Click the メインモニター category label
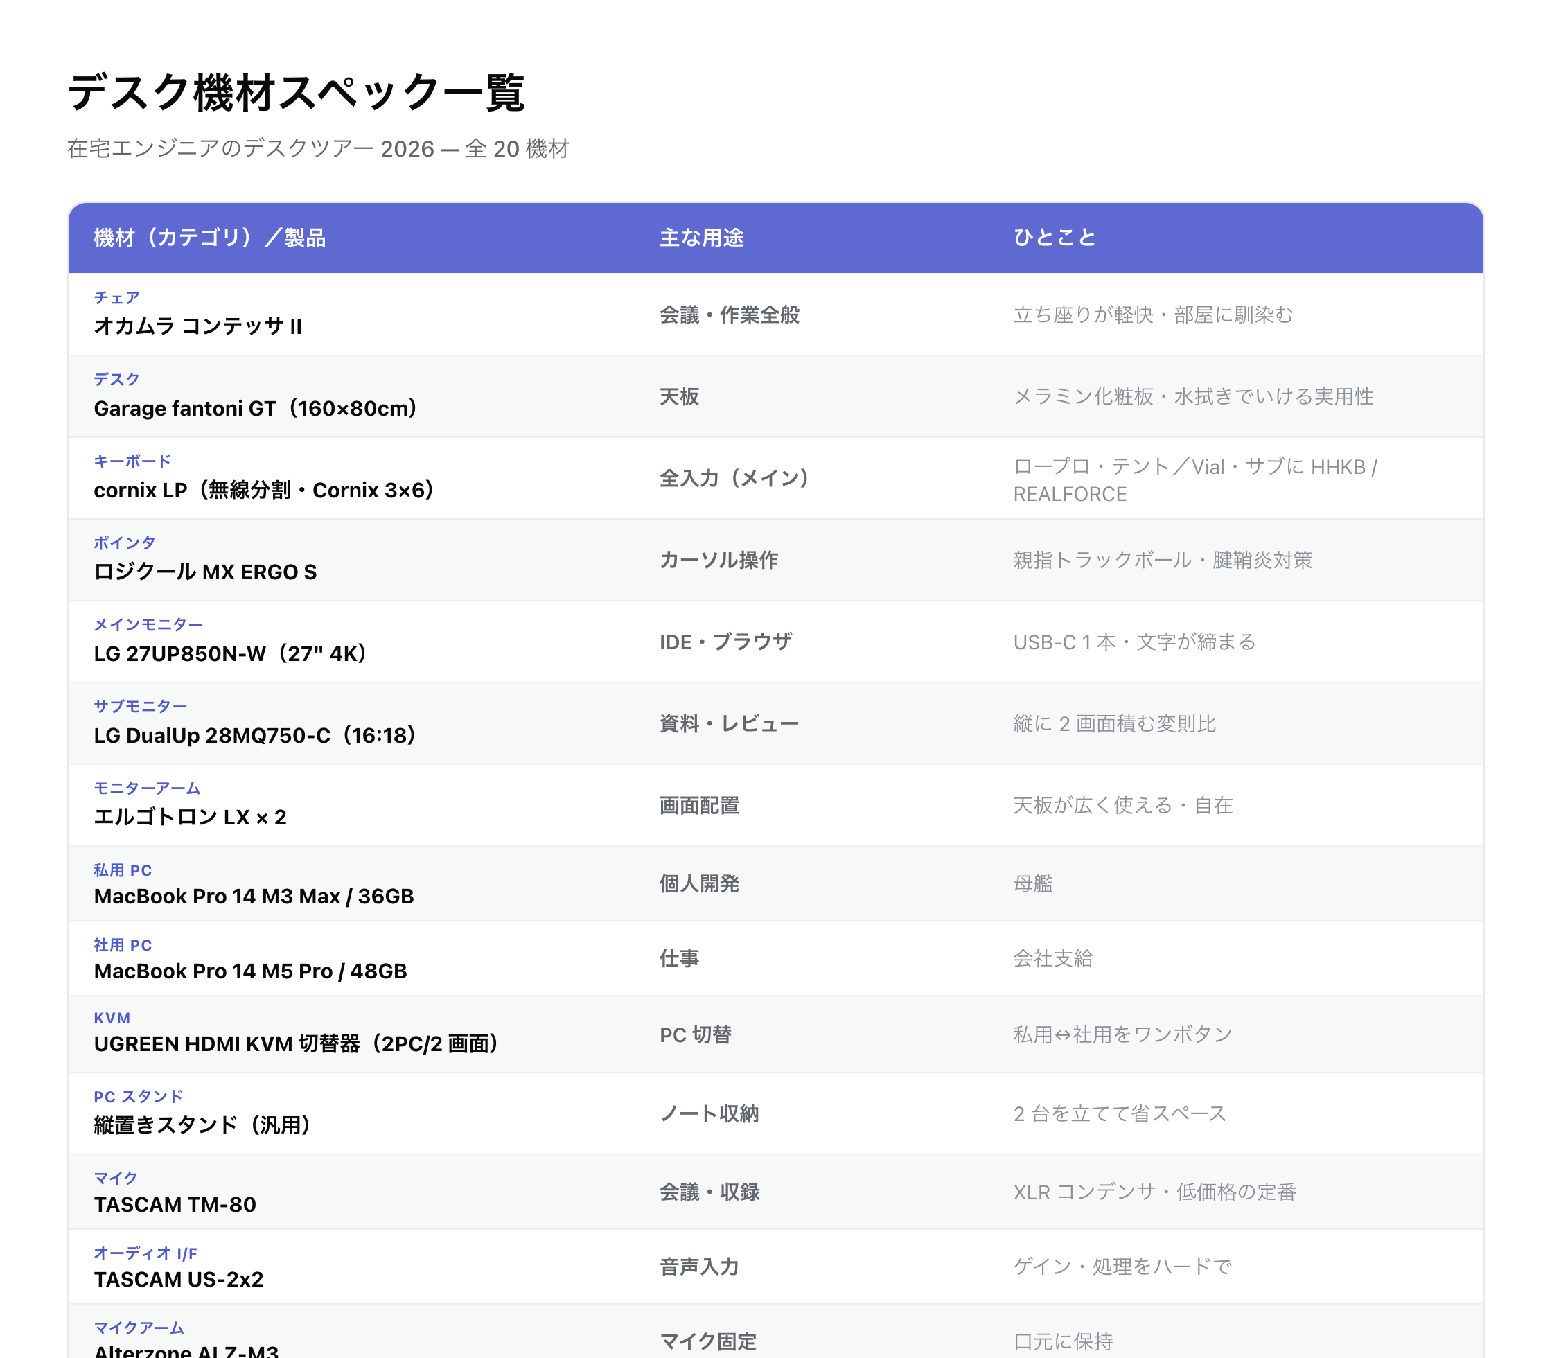The width and height of the screenshot is (1552, 1358). pyautogui.click(x=148, y=624)
